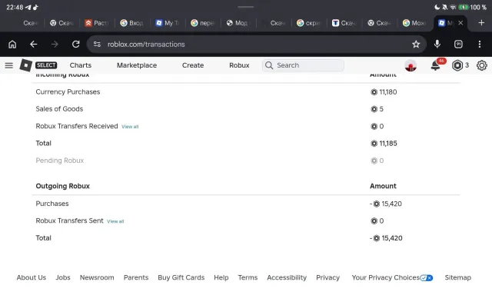
Task: Open Marketplace in the Roblox navbar
Action: point(137,65)
